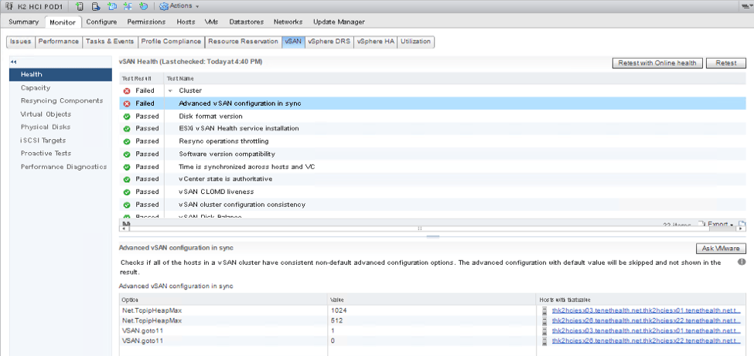
Task: Click green Passed icon for vSAN cluster configuration consistency
Action: pyautogui.click(x=127, y=205)
